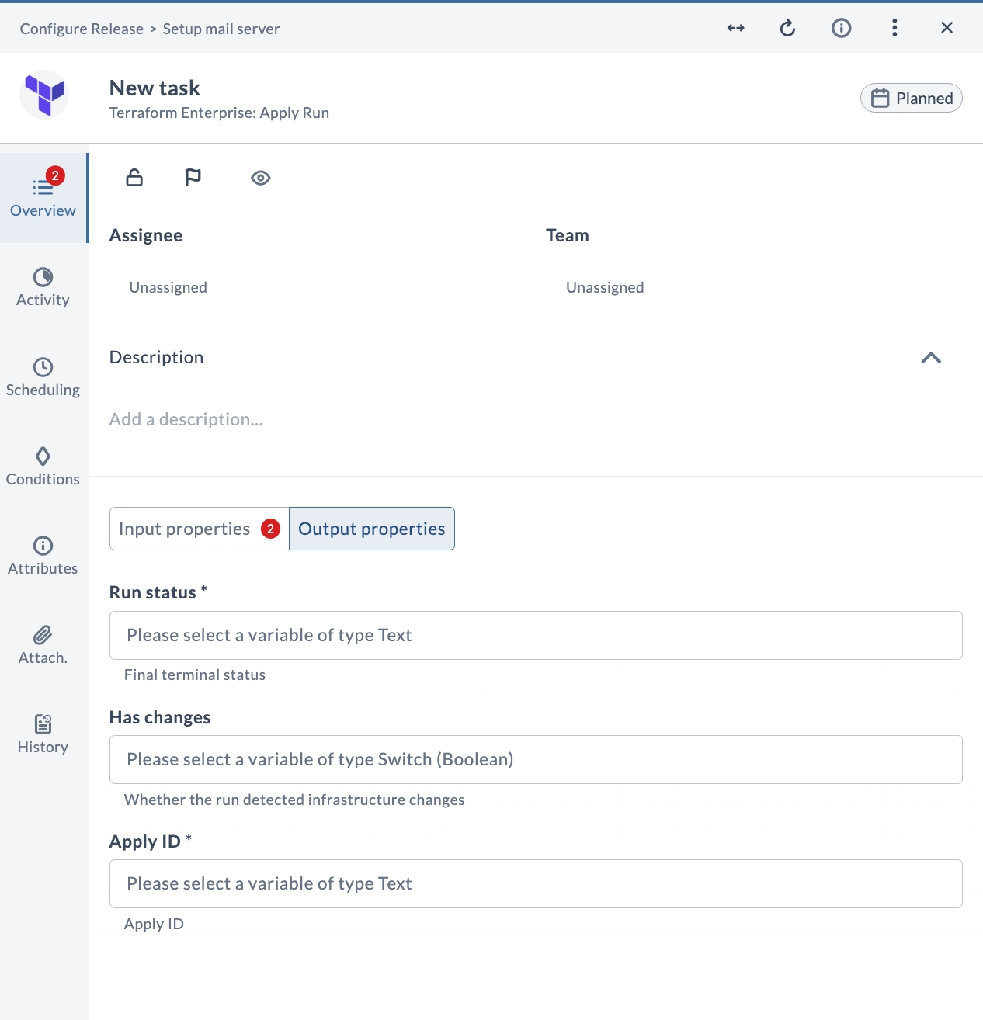Click the Terraform Enterprise: Apply Run subtitle
The width and height of the screenshot is (983, 1020).
coord(219,113)
